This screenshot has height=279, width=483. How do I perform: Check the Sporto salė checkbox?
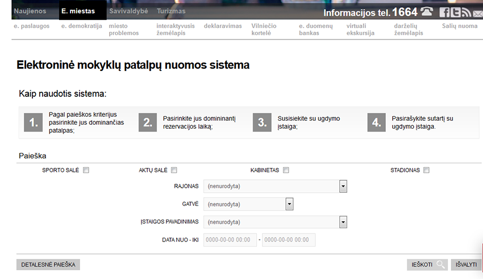pyautogui.click(x=86, y=170)
